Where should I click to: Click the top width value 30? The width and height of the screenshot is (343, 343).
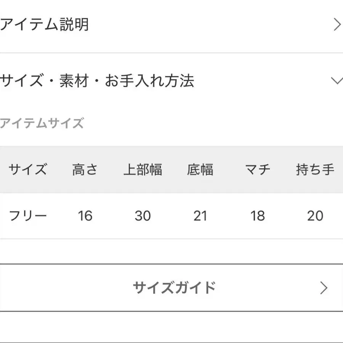pos(143,216)
